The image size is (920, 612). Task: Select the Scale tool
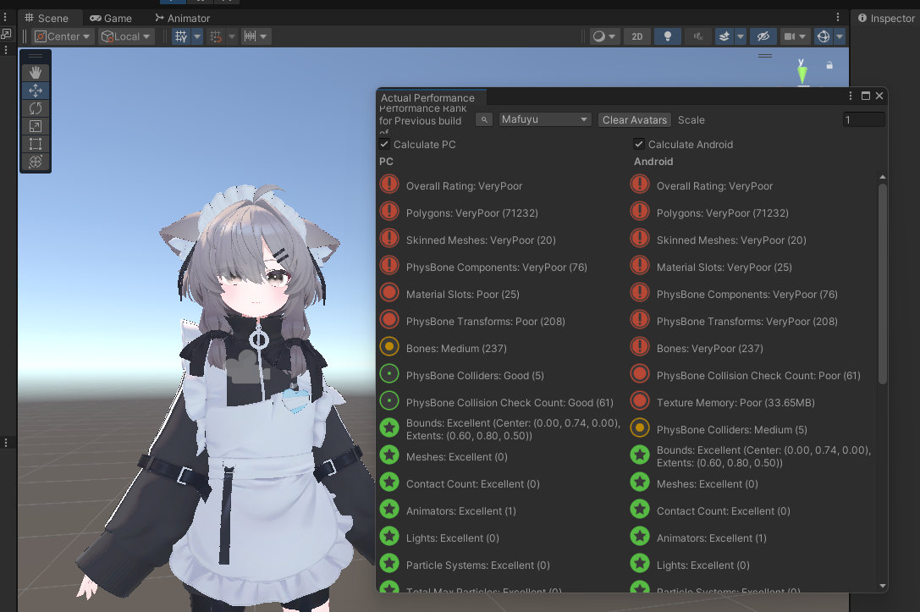pyautogui.click(x=36, y=126)
